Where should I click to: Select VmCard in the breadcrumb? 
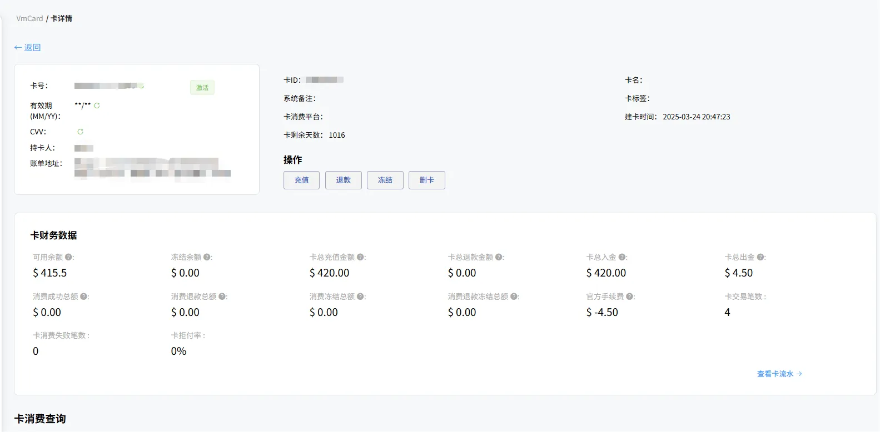tap(29, 18)
